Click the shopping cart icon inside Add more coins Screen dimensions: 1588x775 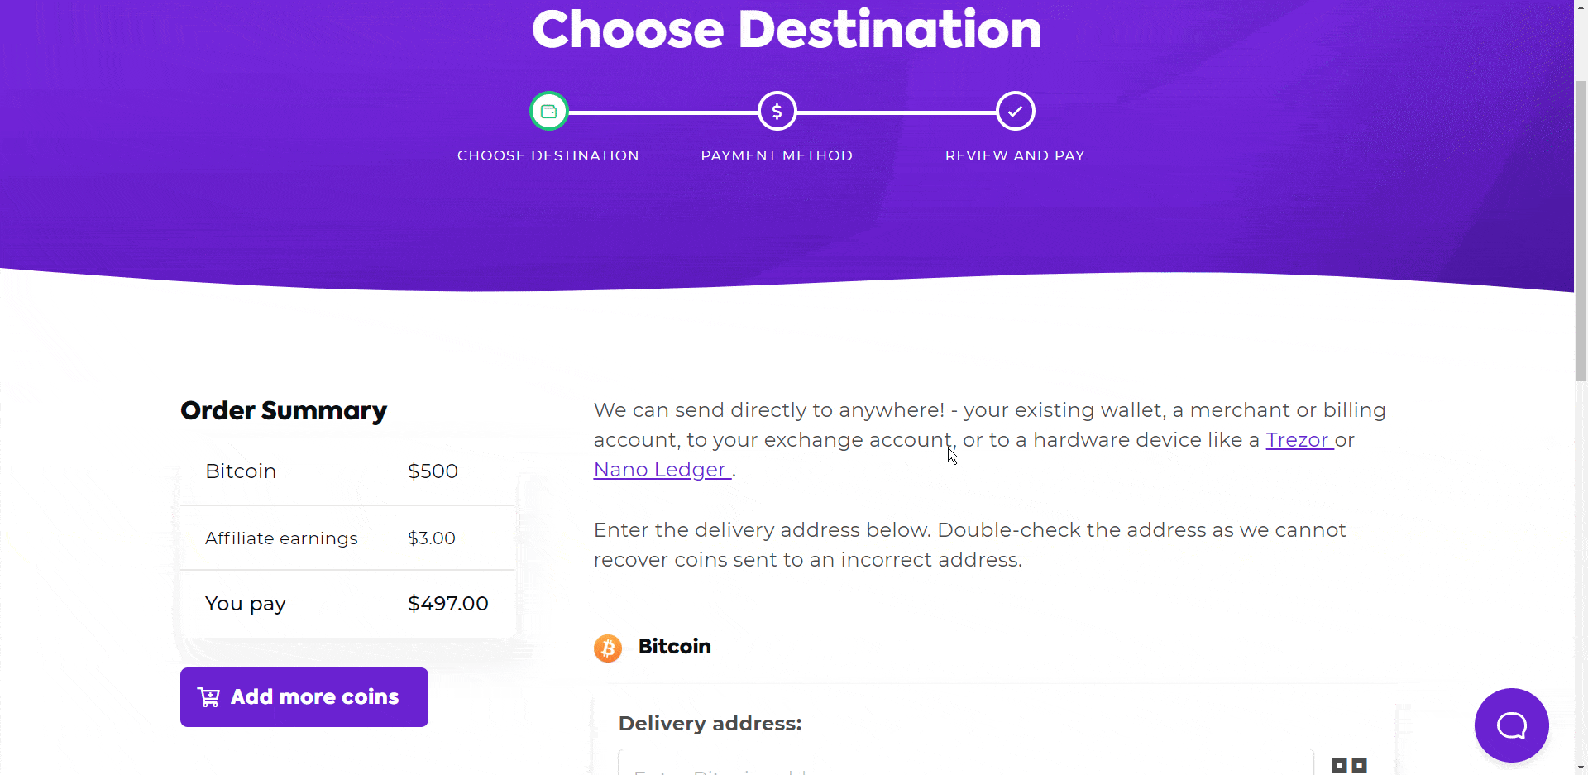pos(209,696)
